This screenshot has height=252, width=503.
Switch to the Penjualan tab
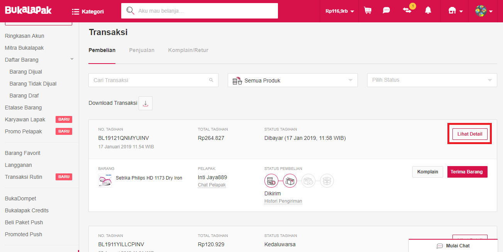(x=142, y=50)
